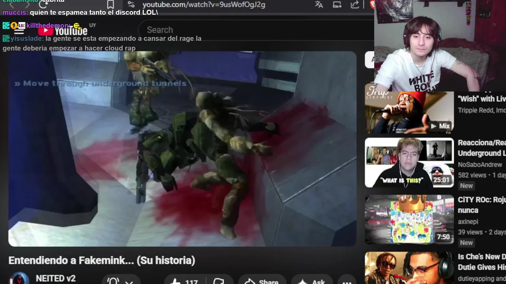Click the cast/install icon in address bar
Screen dimensions: 506x284
(337, 5)
